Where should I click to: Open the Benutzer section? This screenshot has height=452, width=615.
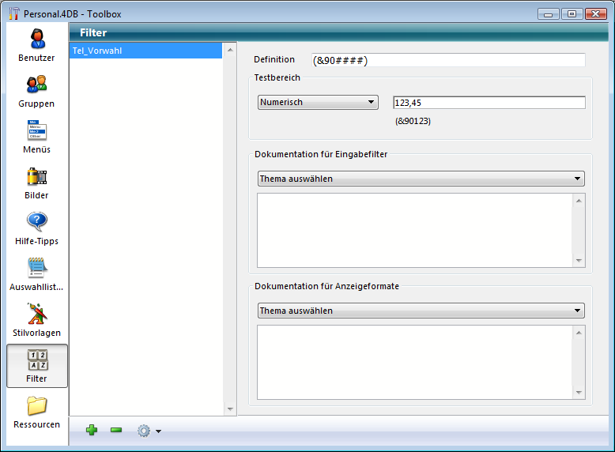click(x=36, y=45)
